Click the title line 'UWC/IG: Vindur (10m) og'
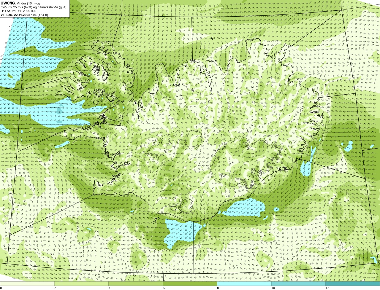 [x=20, y=3]
